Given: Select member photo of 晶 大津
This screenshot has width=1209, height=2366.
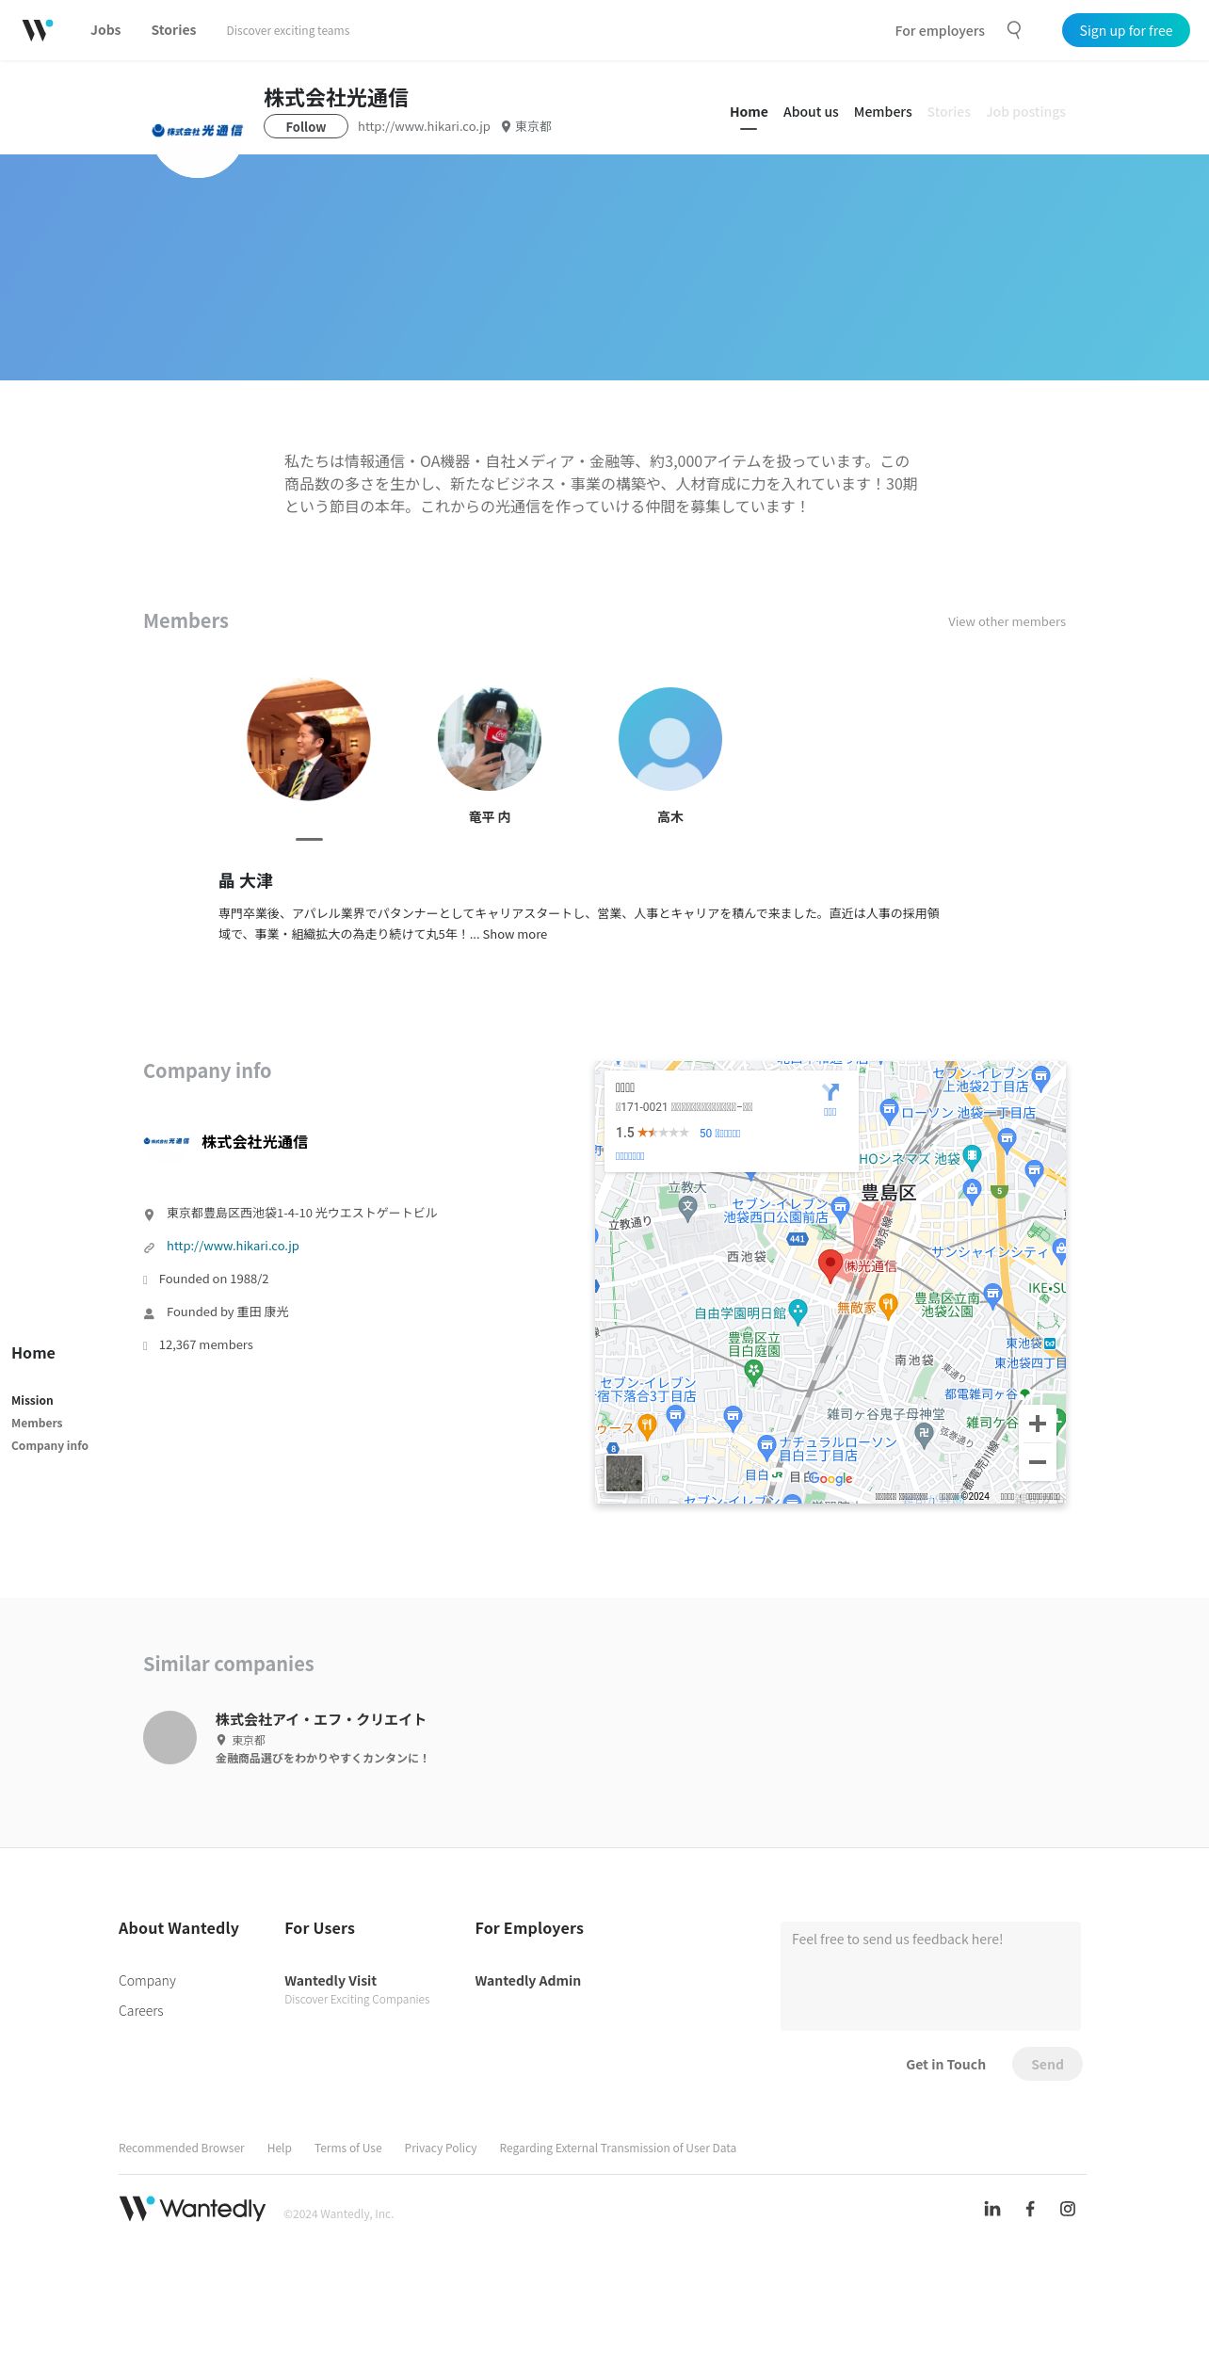Looking at the screenshot, I should (309, 739).
